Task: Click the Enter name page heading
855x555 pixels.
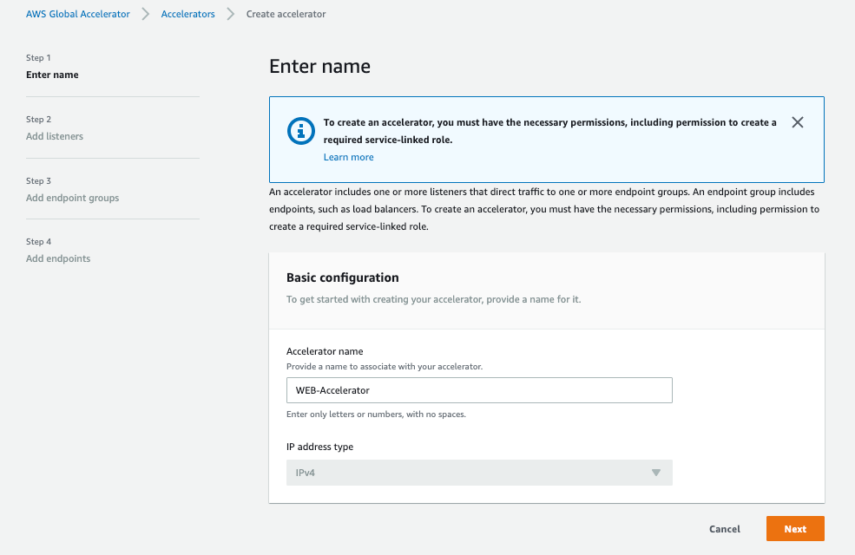Action: (x=319, y=67)
